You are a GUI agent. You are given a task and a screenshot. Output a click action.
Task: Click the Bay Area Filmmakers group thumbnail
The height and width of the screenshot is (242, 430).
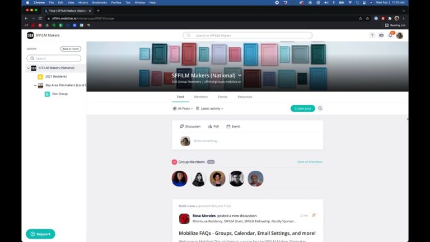coord(40,86)
